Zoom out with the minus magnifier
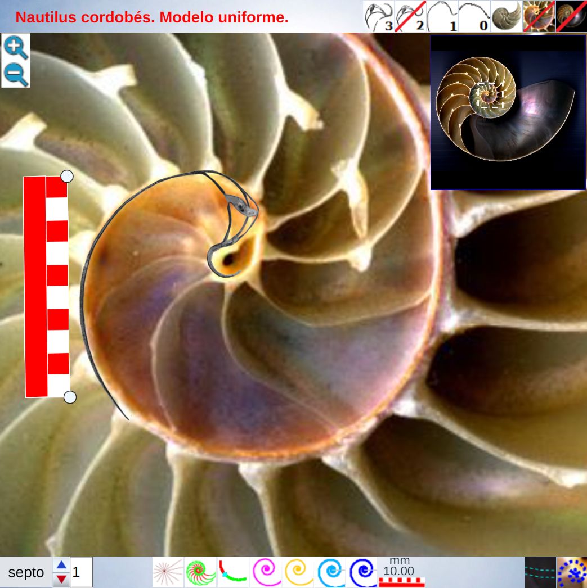Viewport: 587px width, 588px height. pyautogui.click(x=16, y=74)
